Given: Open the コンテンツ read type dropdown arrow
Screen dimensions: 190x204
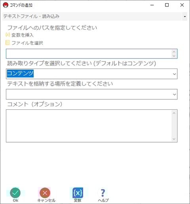Looking at the screenshot, I should point(174,74).
